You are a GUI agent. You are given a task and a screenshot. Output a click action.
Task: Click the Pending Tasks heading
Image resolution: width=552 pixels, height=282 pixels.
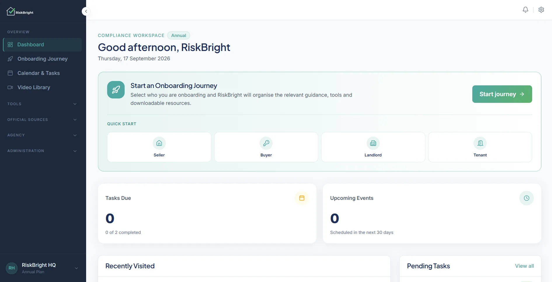click(429, 266)
